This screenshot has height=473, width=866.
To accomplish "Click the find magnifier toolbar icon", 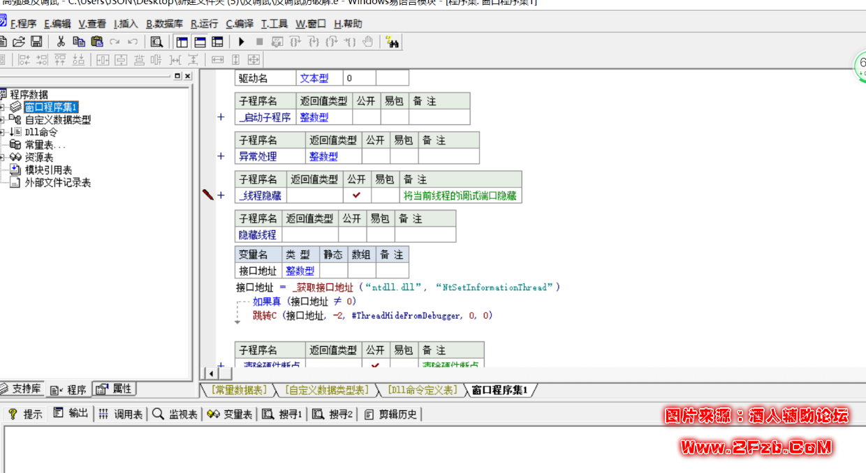I will pyautogui.click(x=156, y=42).
